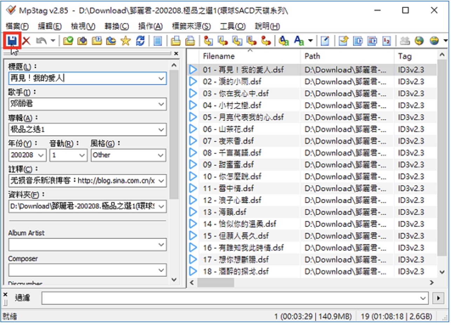451x325 pixels.
Task: Play icon beside 13 - 海韻.dsf
Action: pos(193,212)
